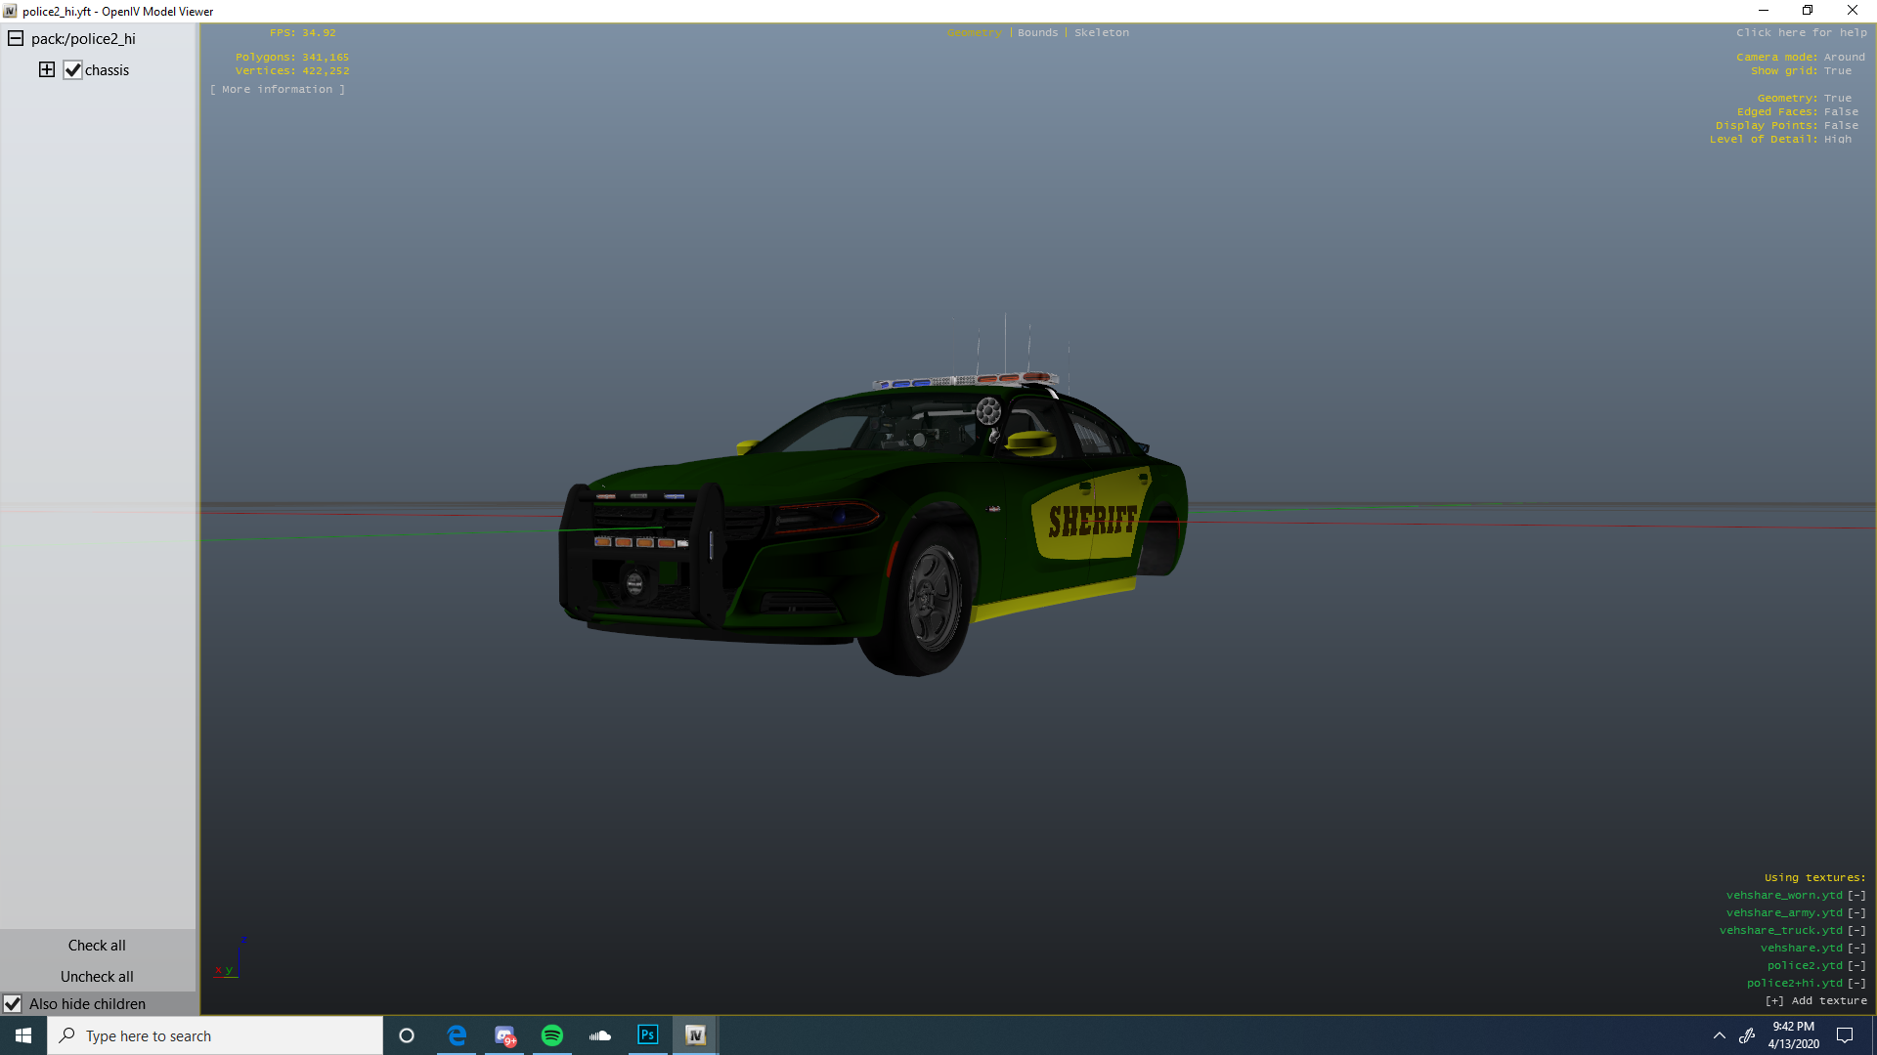
Task: Open Spotify from the taskbar
Action: pyautogui.click(x=552, y=1035)
